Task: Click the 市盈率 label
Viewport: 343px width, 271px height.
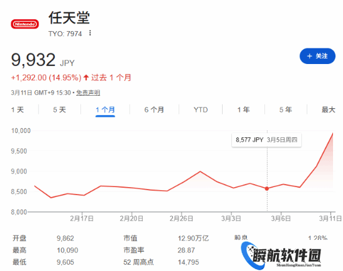Action: pyautogui.click(x=133, y=250)
